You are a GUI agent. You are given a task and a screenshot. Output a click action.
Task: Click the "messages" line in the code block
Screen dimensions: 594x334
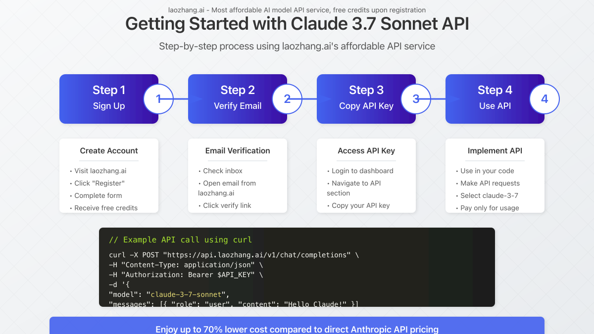pos(234,303)
